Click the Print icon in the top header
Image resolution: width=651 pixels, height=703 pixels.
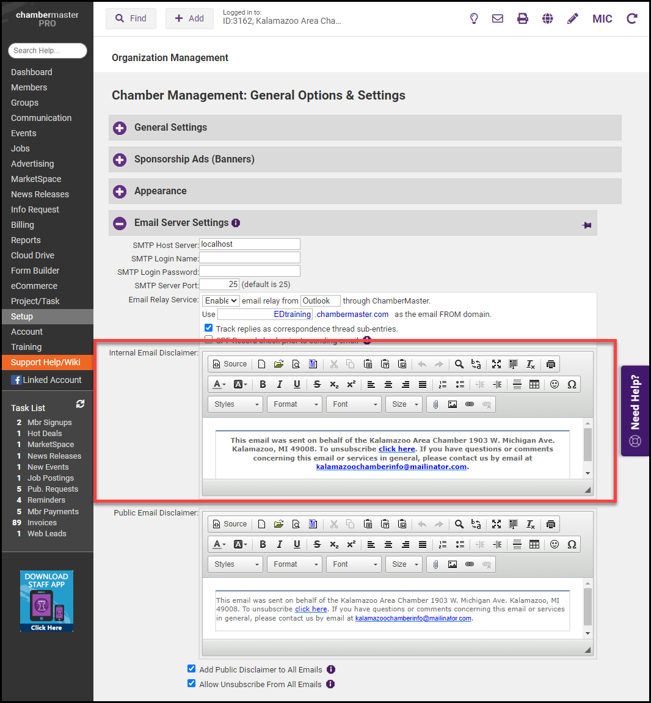click(x=522, y=18)
